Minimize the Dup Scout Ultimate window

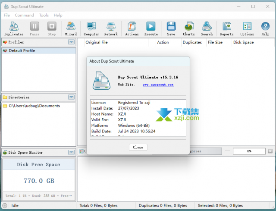(238, 6)
